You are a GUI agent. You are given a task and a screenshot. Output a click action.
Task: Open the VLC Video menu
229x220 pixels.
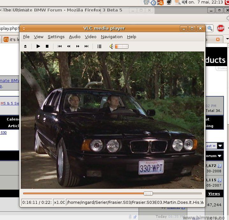(x=90, y=37)
